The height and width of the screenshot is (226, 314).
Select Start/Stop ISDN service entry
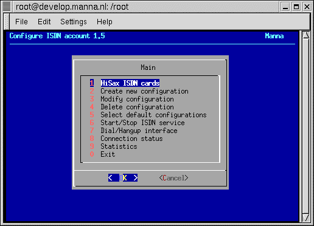[138, 123]
